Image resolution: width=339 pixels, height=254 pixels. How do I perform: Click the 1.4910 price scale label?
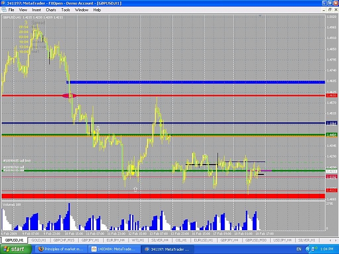pyautogui.click(x=331, y=38)
